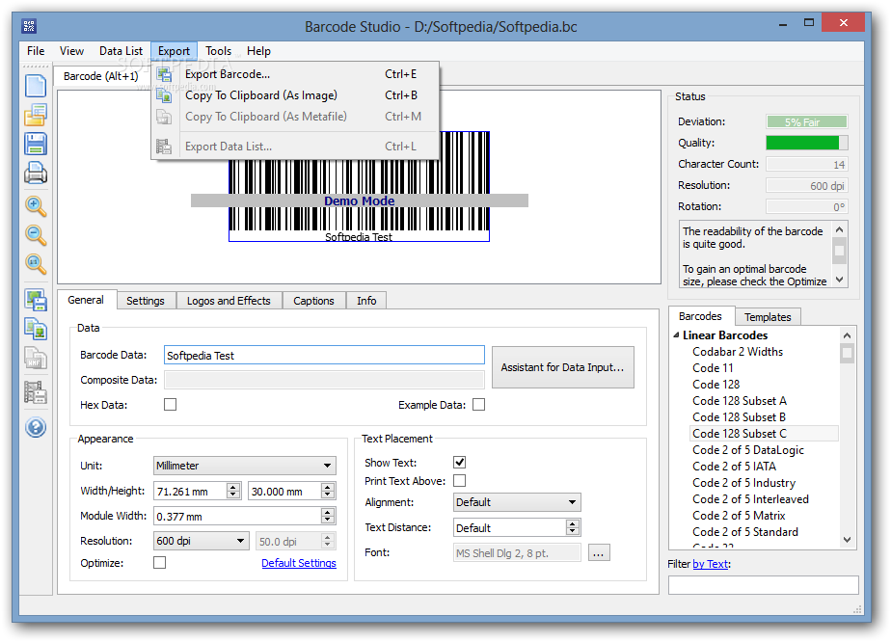Click the Save floppy disk icon
Viewport: 891px width, 642px height.
[x=36, y=144]
